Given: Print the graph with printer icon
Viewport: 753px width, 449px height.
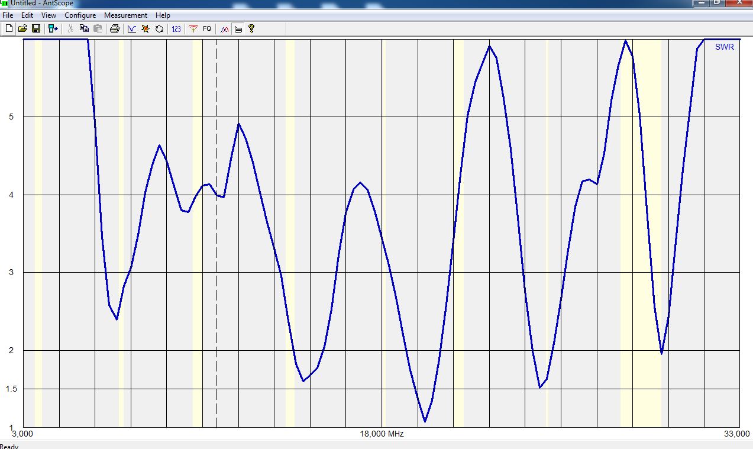Looking at the screenshot, I should (115, 28).
